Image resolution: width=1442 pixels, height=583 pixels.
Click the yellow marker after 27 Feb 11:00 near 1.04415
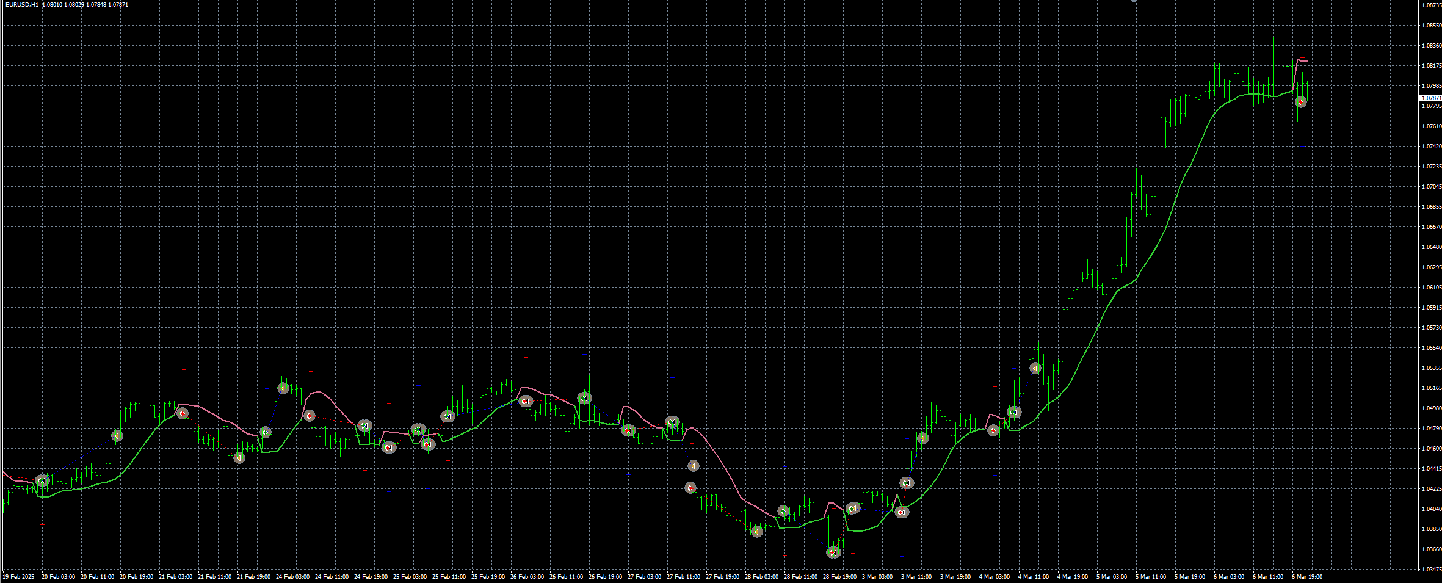[x=693, y=466]
